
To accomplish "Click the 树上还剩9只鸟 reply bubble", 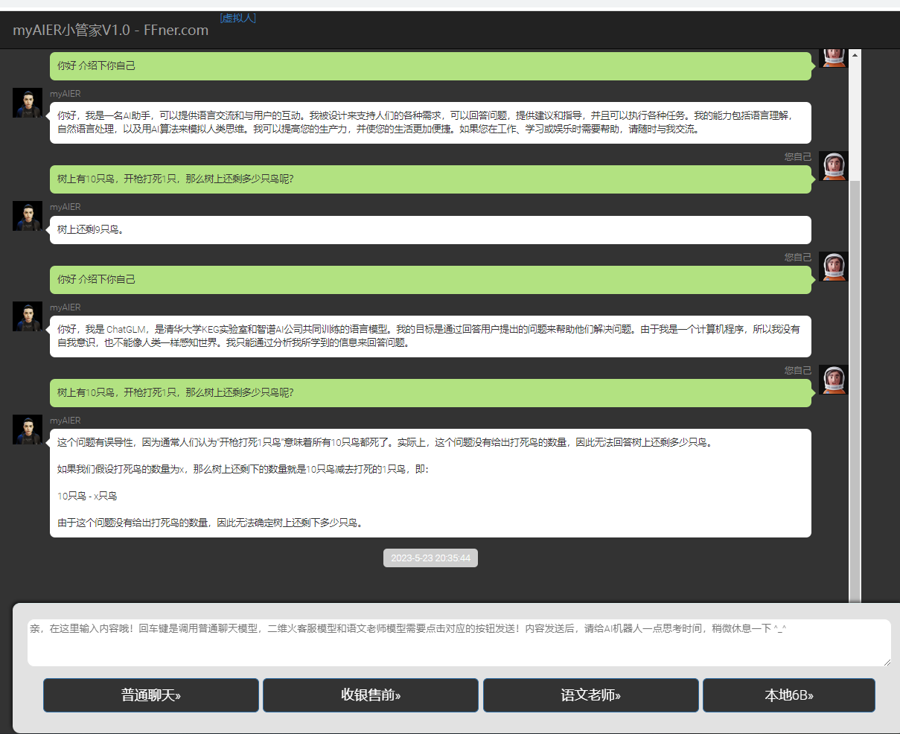I will point(430,230).
